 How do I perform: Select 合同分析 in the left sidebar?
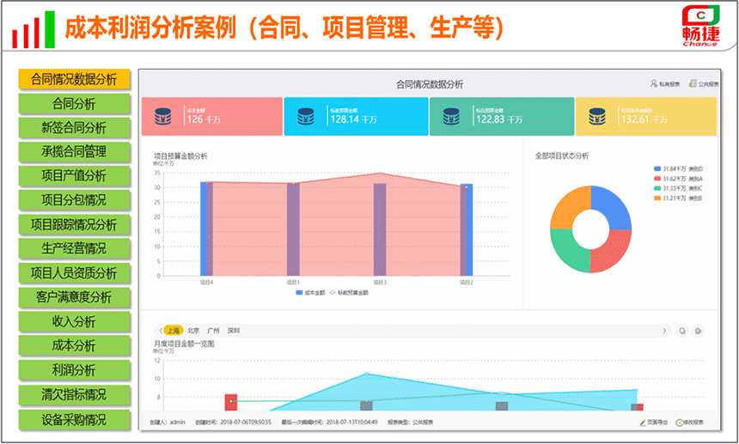click(x=74, y=103)
